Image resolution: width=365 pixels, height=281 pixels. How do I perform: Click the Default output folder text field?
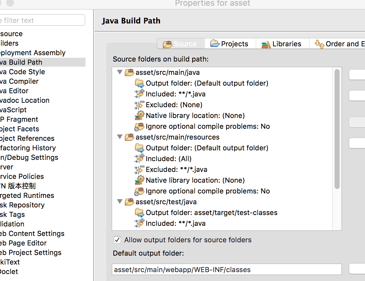tap(227, 270)
